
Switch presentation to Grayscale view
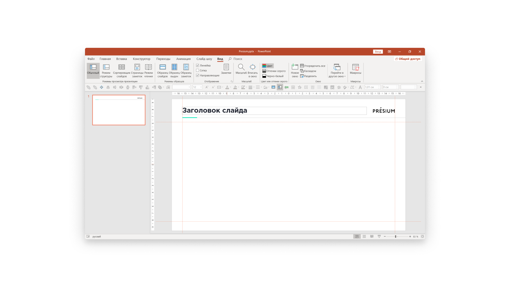coord(274,71)
